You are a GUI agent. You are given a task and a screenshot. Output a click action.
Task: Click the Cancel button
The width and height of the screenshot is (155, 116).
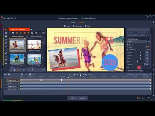[83, 98]
